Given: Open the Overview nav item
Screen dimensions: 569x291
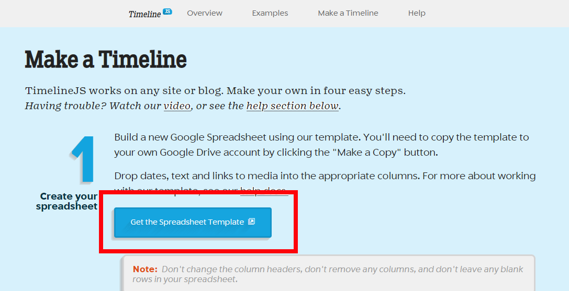Looking at the screenshot, I should coord(205,13).
